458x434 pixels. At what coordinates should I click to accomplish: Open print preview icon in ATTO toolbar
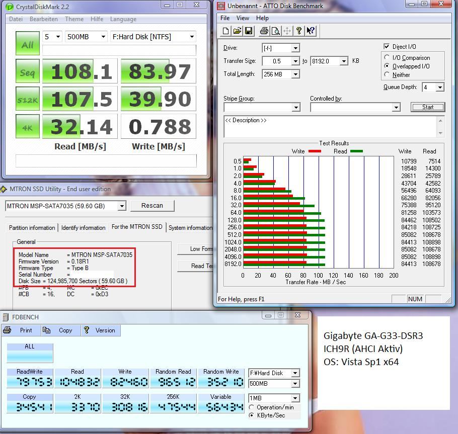tap(275, 31)
